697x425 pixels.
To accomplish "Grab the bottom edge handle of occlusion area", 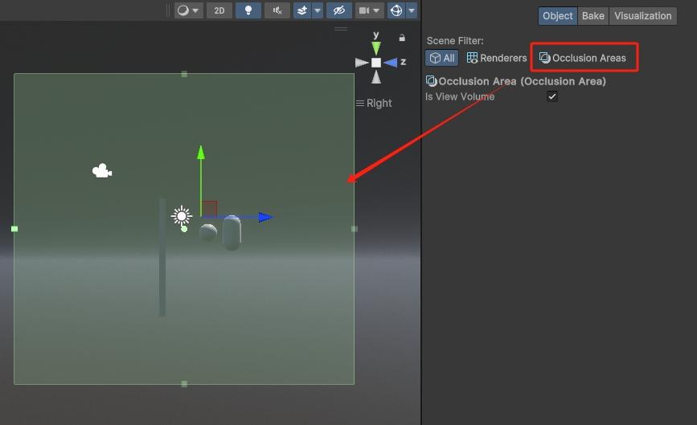I will pos(184,384).
